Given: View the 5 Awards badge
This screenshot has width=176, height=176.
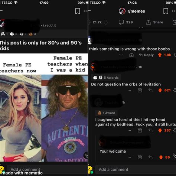Looking at the screenshot, I should (x=106, y=78).
